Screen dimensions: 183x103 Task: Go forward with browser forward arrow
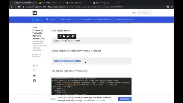[15, 7]
